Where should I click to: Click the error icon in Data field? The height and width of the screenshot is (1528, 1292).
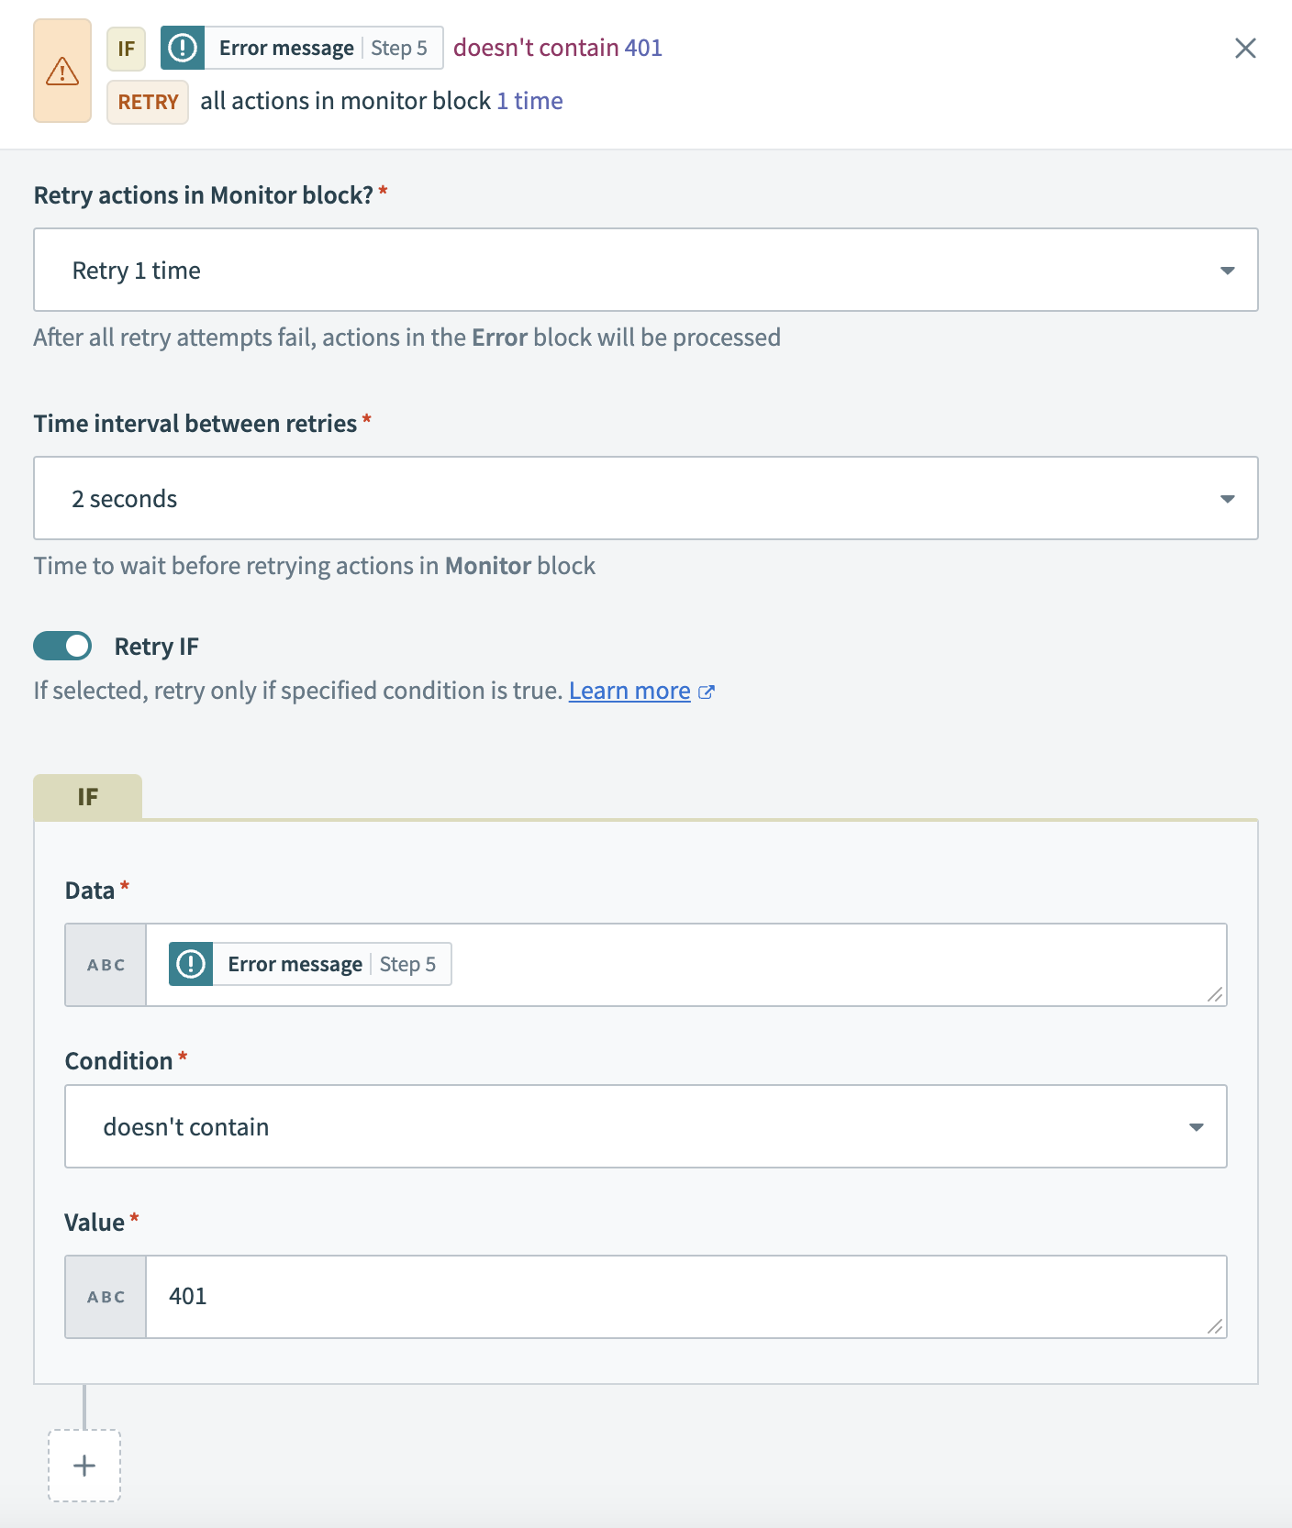click(191, 964)
